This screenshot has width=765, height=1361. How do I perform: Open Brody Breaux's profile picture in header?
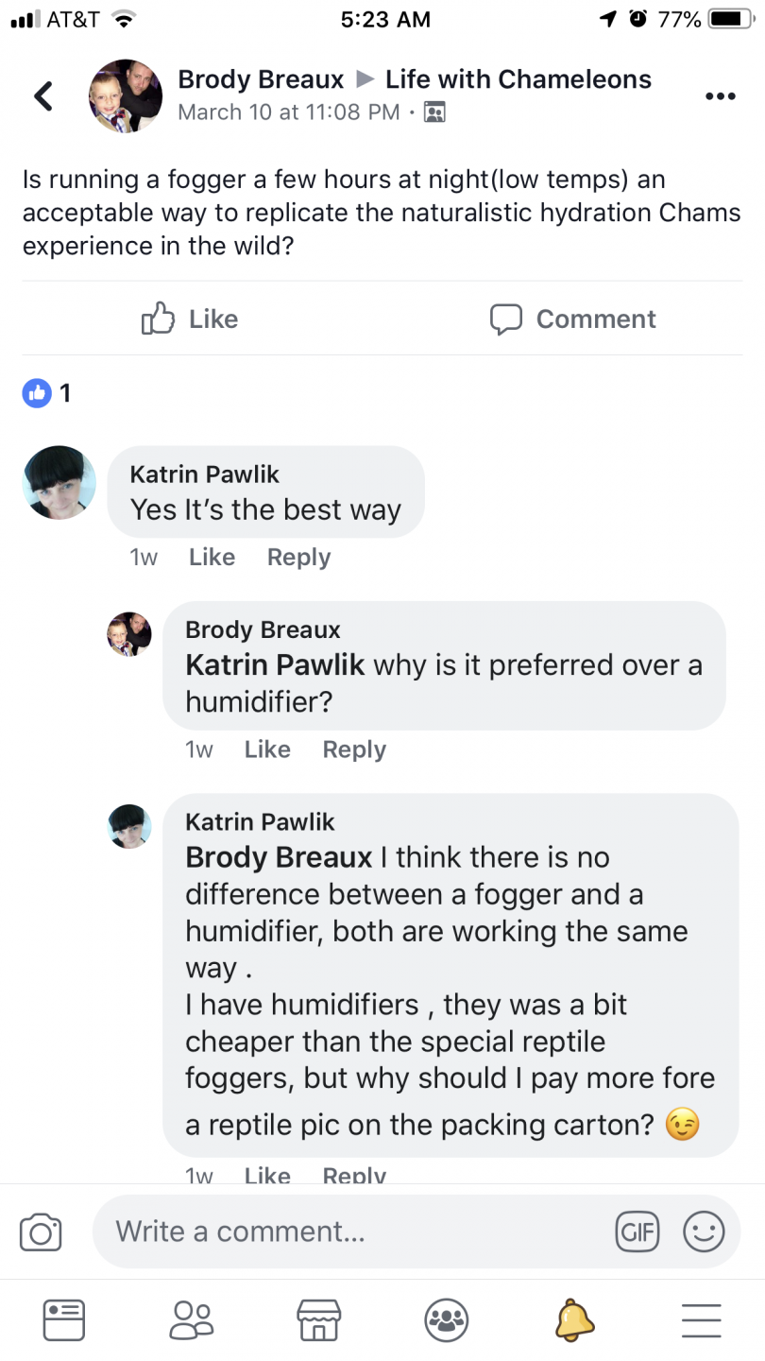click(x=126, y=95)
